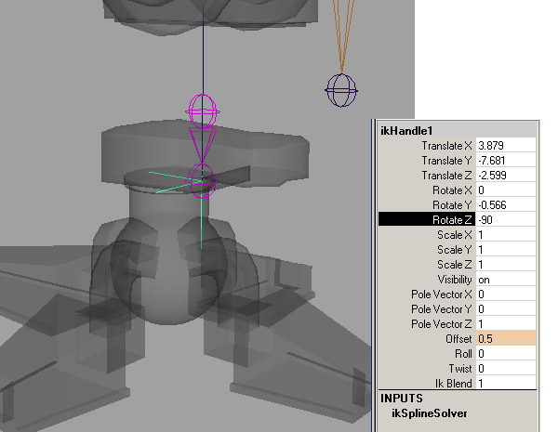Click the Translate X value field
Screen dimensions: 558x432
click(506, 146)
